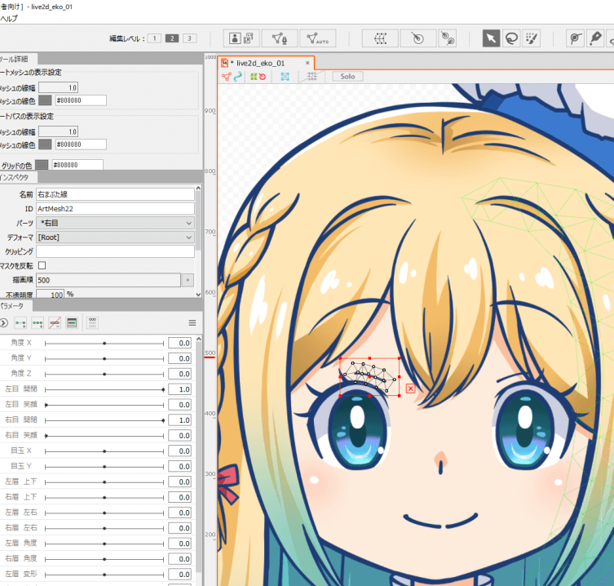Click the art path line color swatch
Viewport: 614px width, 586px height.
tap(45, 144)
